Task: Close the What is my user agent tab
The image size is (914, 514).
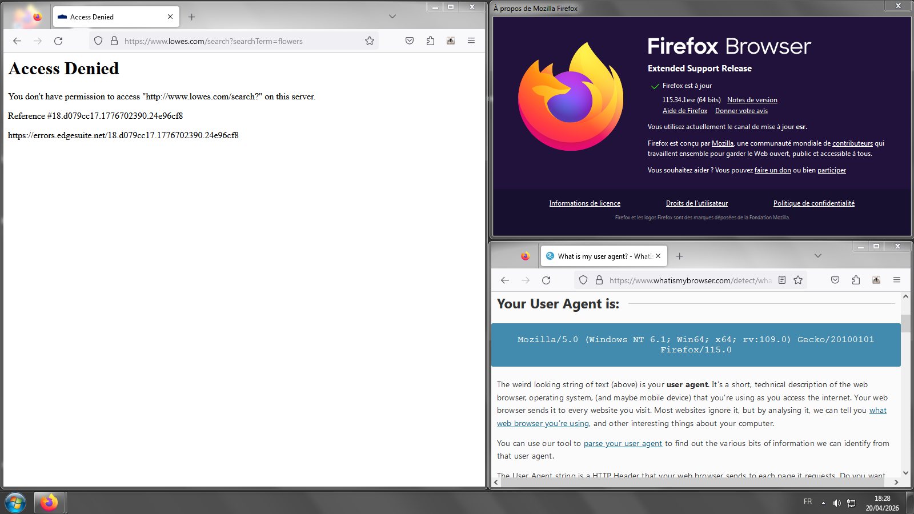Action: click(658, 256)
